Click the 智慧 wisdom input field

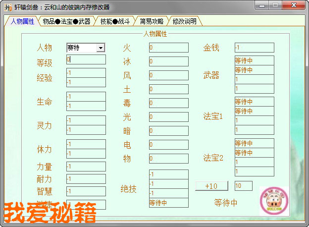[86, 191]
